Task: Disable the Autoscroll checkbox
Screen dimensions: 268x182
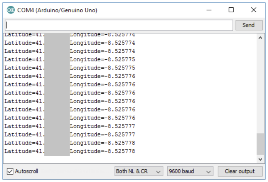Action: (10, 171)
